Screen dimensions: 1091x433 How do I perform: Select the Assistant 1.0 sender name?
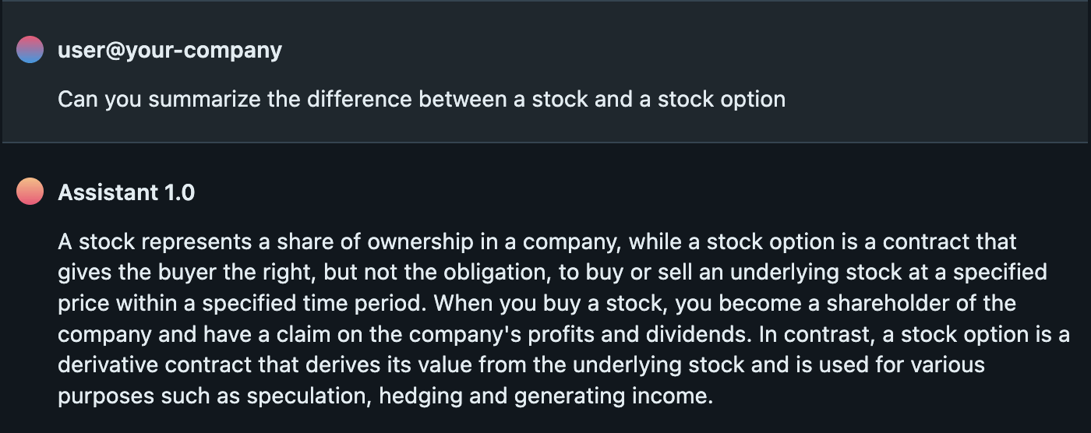pos(126,192)
